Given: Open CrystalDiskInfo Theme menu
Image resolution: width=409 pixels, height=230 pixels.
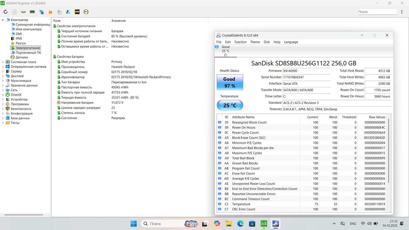Looking at the screenshot, I should pos(255,42).
